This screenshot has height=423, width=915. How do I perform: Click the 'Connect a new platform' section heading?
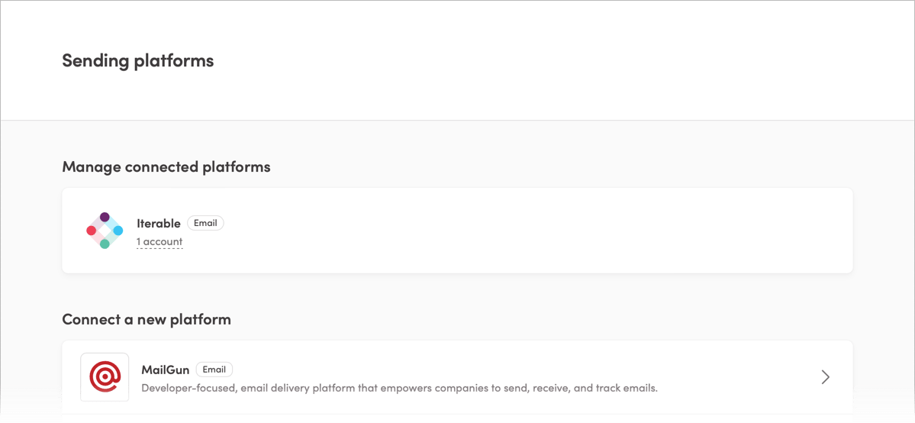point(147,320)
